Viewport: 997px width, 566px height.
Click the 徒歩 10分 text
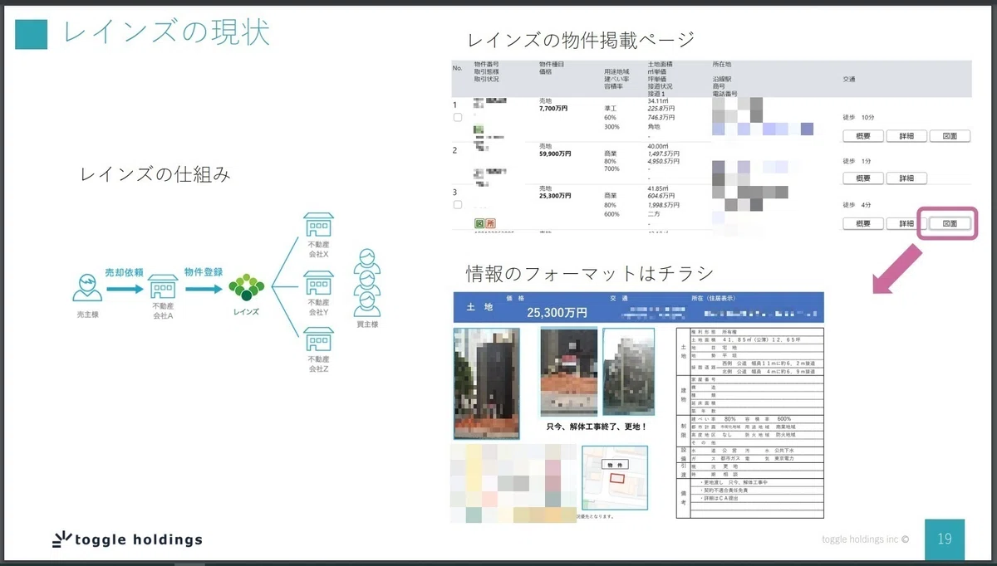(x=858, y=118)
